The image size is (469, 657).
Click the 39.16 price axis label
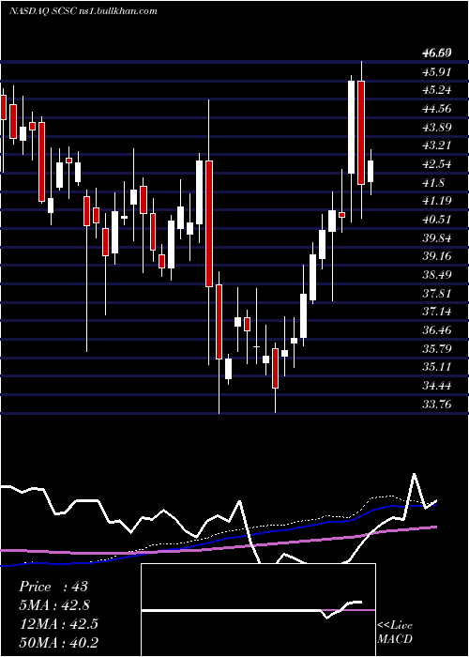437,256
